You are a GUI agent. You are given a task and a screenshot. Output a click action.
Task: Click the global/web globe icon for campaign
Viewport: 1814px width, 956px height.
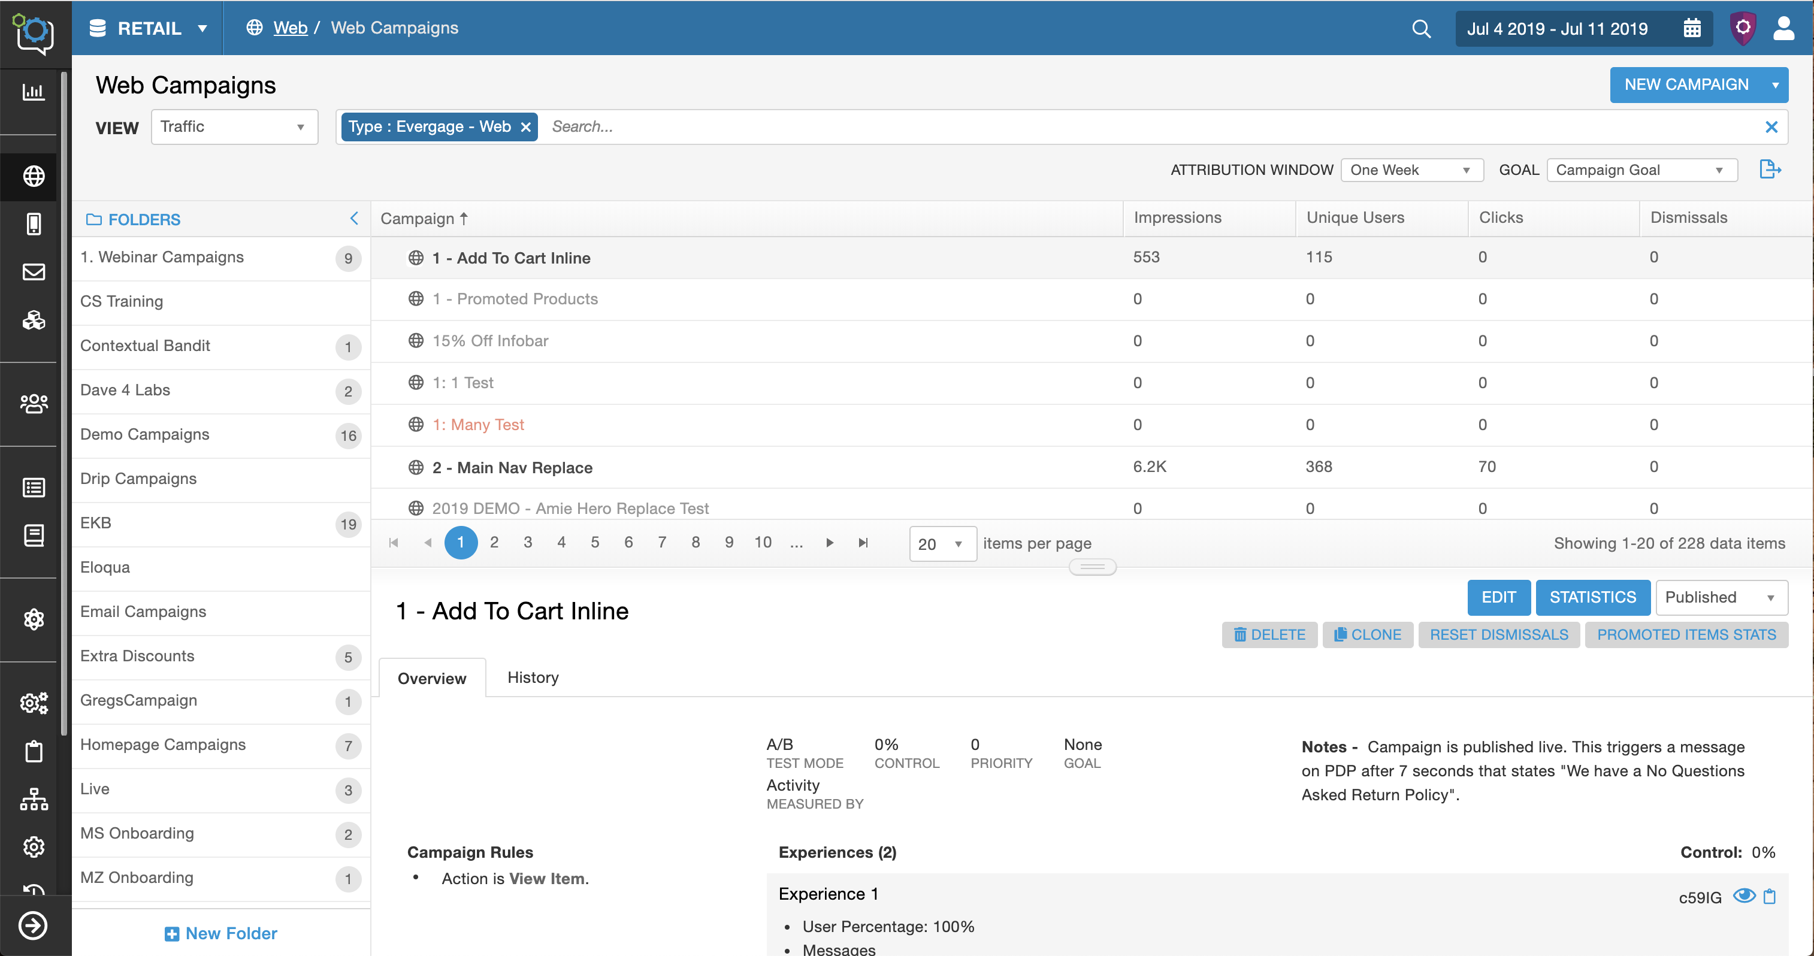[x=415, y=257]
